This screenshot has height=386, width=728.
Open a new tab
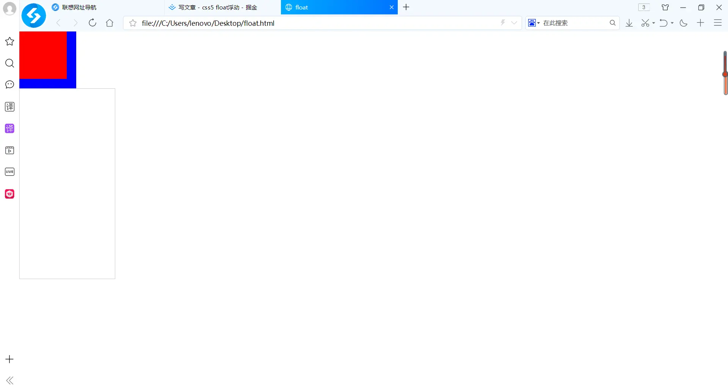coord(406,7)
